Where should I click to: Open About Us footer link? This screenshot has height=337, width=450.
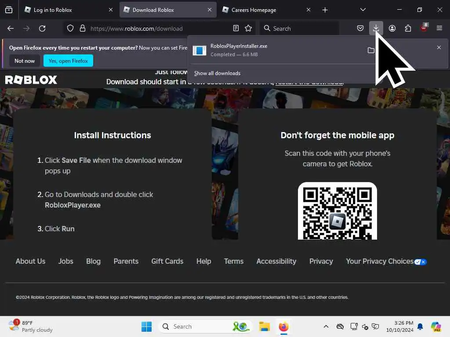pos(30,262)
